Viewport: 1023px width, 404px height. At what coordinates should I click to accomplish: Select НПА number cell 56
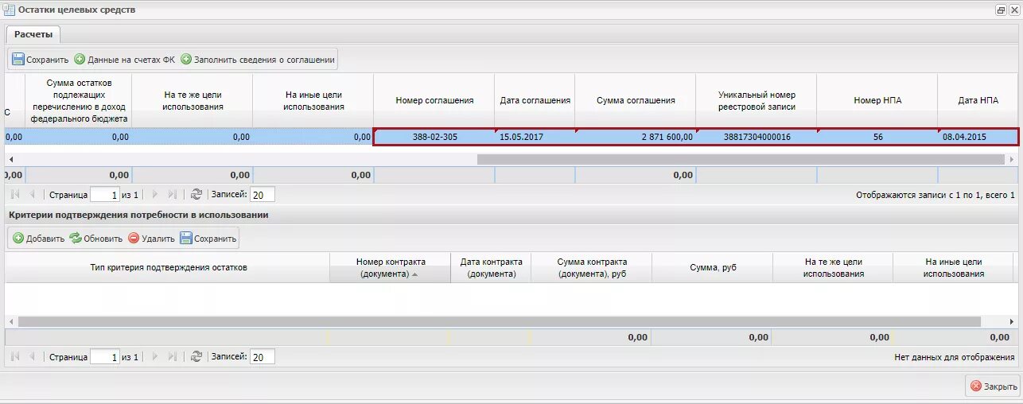click(877, 137)
